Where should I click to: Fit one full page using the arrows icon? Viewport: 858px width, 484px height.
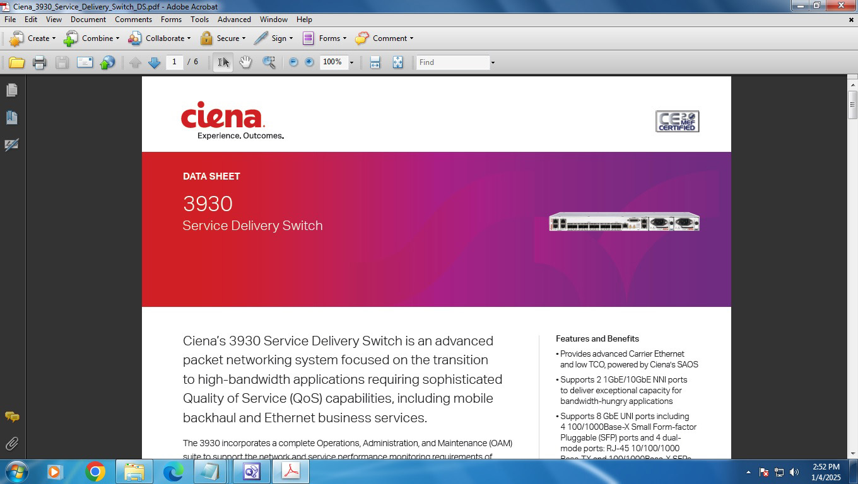click(x=397, y=62)
